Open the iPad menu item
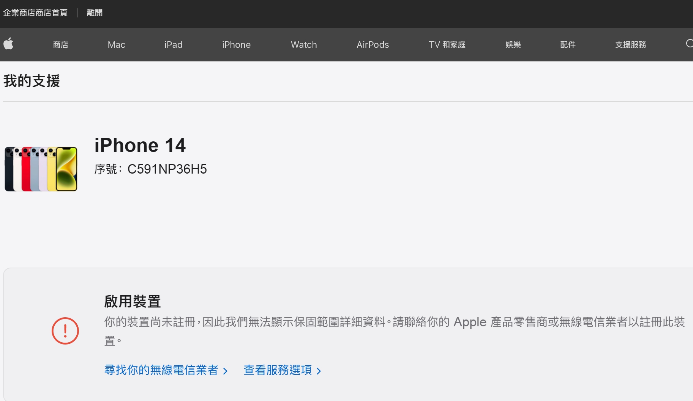The image size is (693, 401). 174,45
